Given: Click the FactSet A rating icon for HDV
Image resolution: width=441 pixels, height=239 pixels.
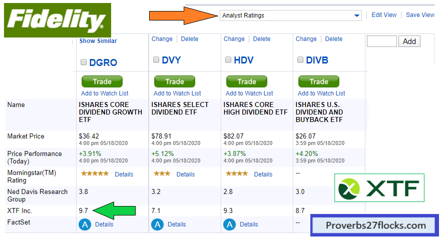Looking at the screenshot, I should 229,224.
